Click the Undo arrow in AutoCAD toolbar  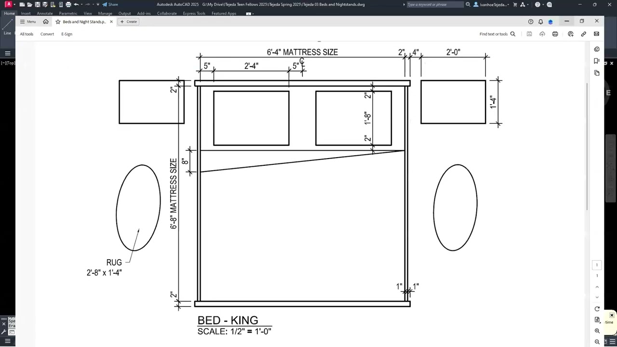[76, 4]
